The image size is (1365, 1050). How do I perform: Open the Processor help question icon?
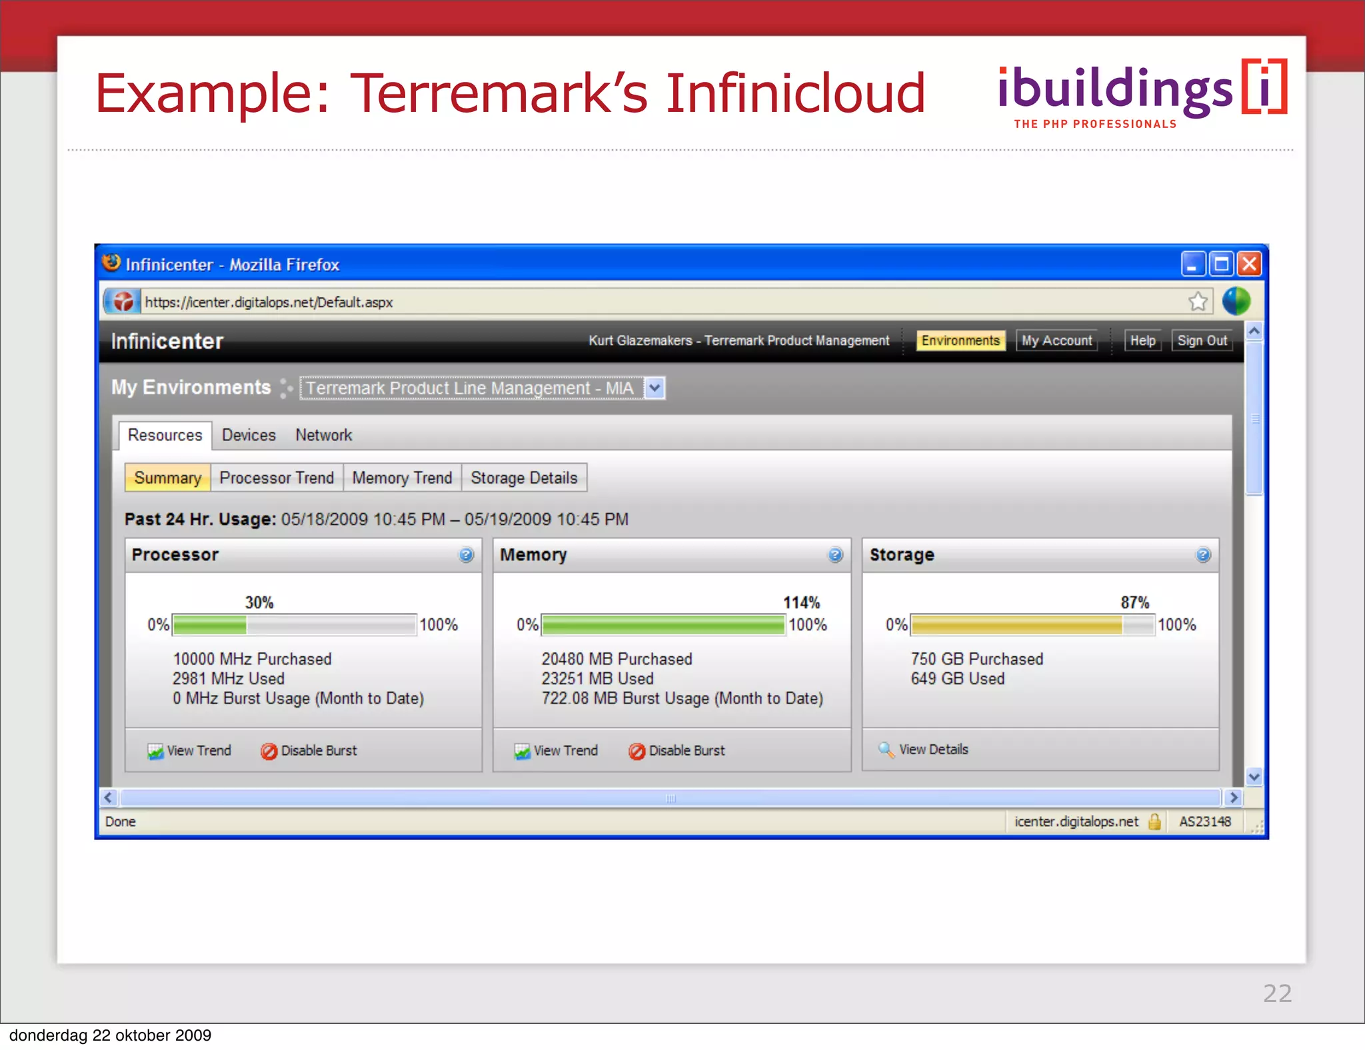coord(466,555)
